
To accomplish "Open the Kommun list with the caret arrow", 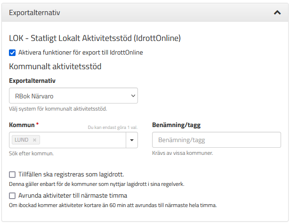I will coord(132,140).
